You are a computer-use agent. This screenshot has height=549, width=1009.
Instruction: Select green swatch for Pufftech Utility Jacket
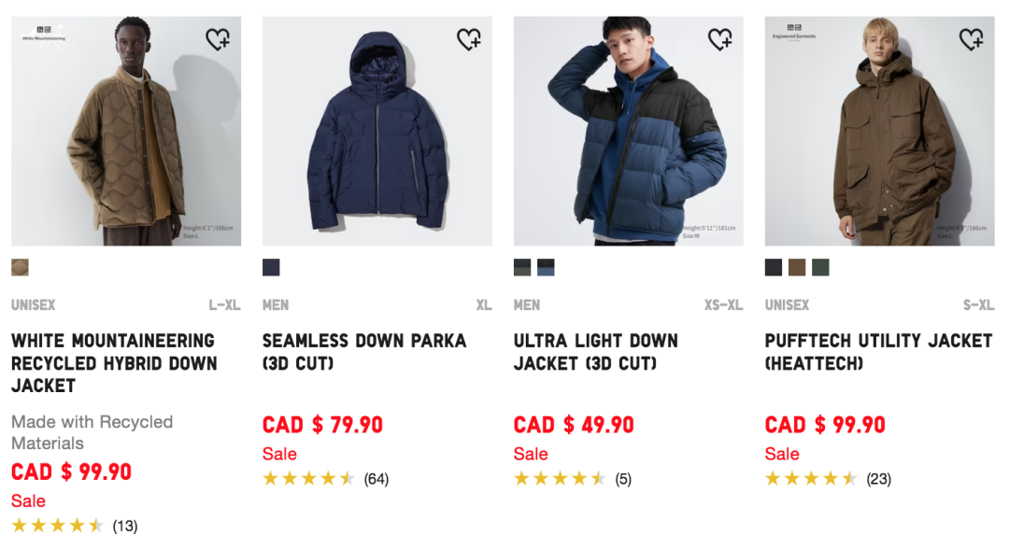pos(821,267)
